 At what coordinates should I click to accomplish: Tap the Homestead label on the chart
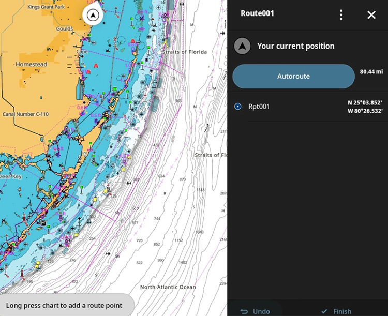[x=32, y=65]
